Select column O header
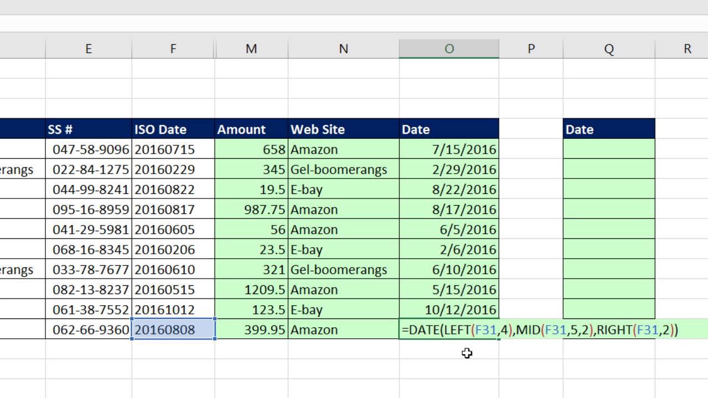The image size is (708, 398). 449,49
